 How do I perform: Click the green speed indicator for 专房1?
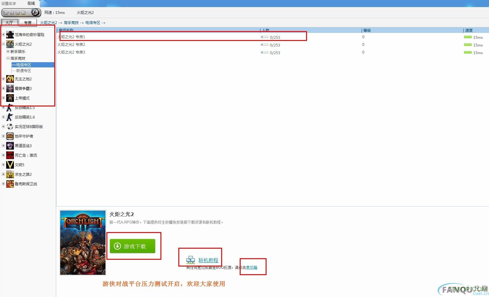468,37
